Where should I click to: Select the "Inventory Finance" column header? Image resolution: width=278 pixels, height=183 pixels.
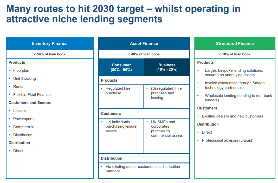tap(50, 44)
